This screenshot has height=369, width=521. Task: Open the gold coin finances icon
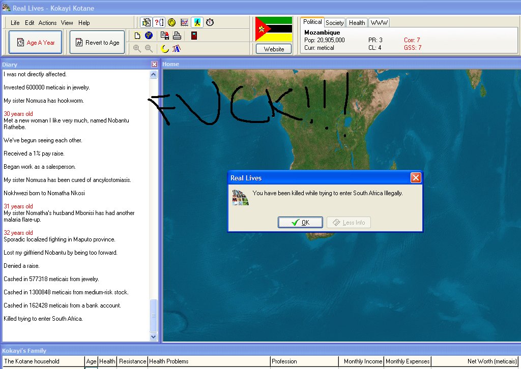172,22
